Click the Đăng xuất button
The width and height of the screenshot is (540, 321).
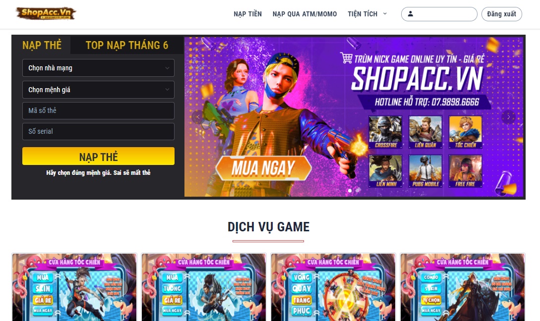point(501,14)
